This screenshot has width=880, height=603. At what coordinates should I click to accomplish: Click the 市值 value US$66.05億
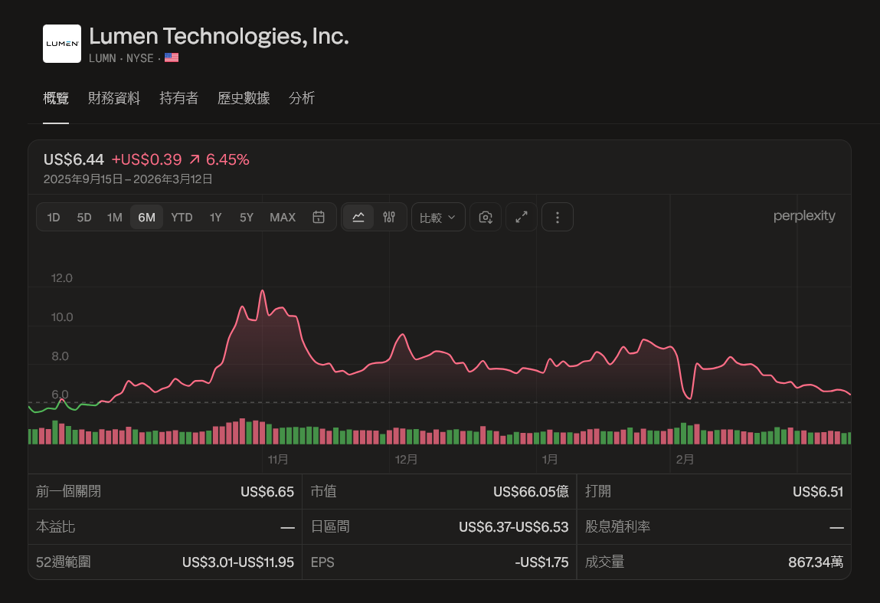point(531,492)
